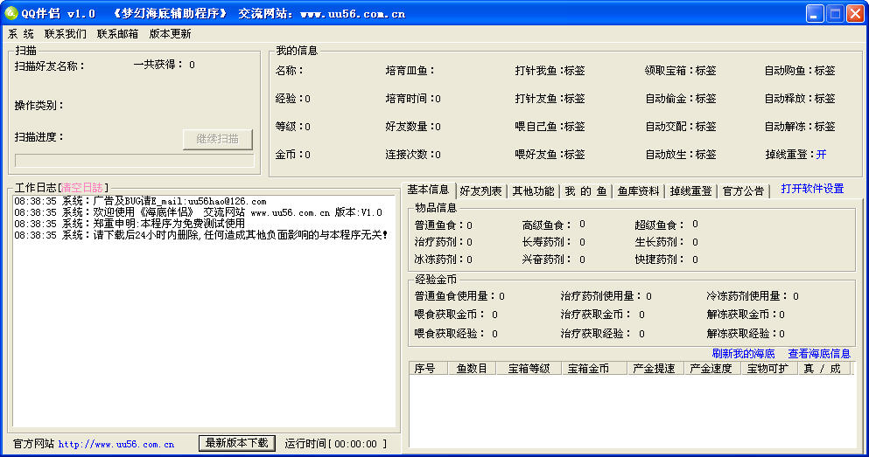Click the 继续扫描 button
The height and width of the screenshot is (457, 869).
pyautogui.click(x=218, y=139)
